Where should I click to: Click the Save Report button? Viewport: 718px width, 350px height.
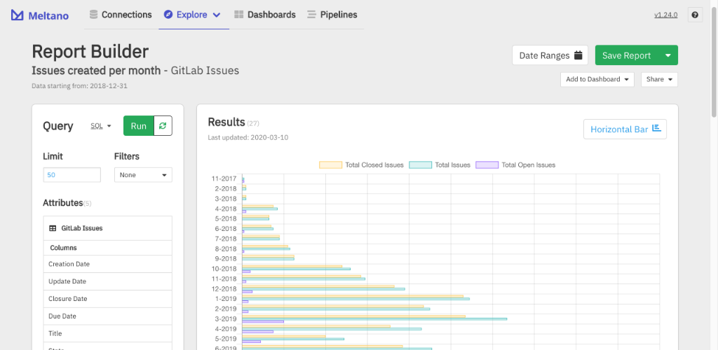(x=626, y=55)
